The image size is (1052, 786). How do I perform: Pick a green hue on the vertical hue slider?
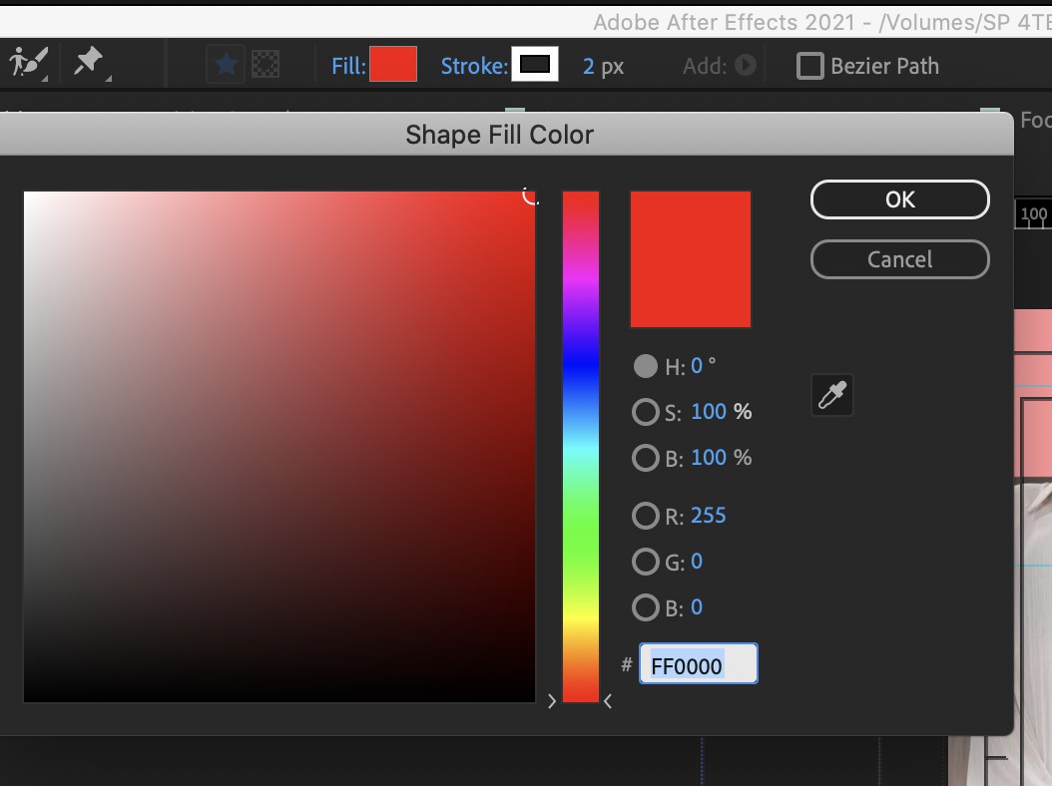582,529
